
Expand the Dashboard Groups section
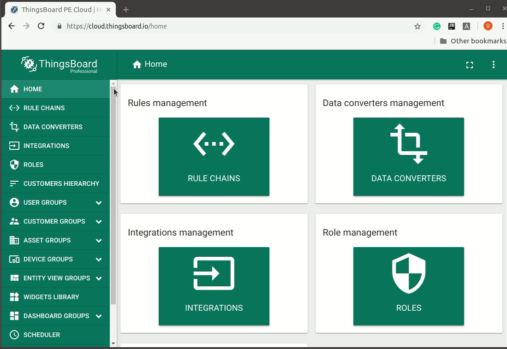[99, 316]
